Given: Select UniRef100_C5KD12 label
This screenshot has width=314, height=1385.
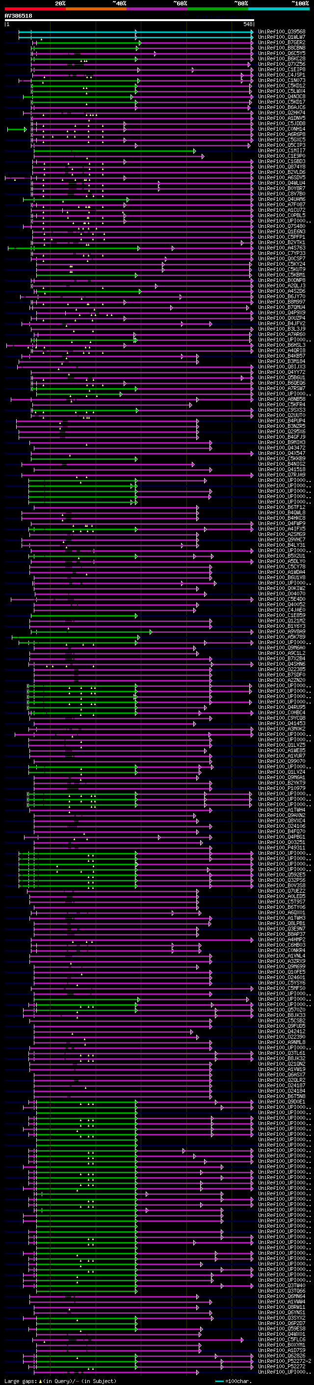Looking at the screenshot, I should click(x=281, y=85).
